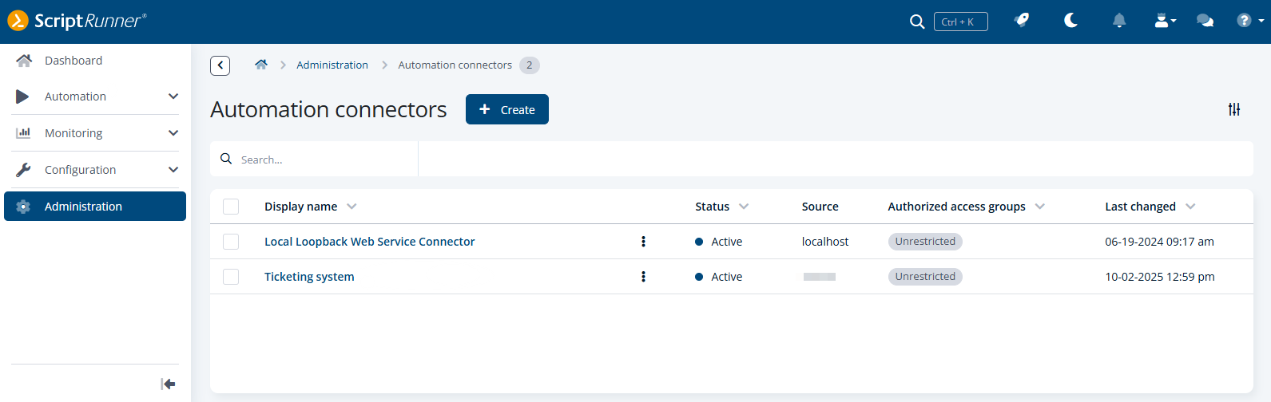Screen dimensions: 1271x402
Task: Check the Local Loopback Web Service Connector row
Action: pyautogui.click(x=231, y=242)
